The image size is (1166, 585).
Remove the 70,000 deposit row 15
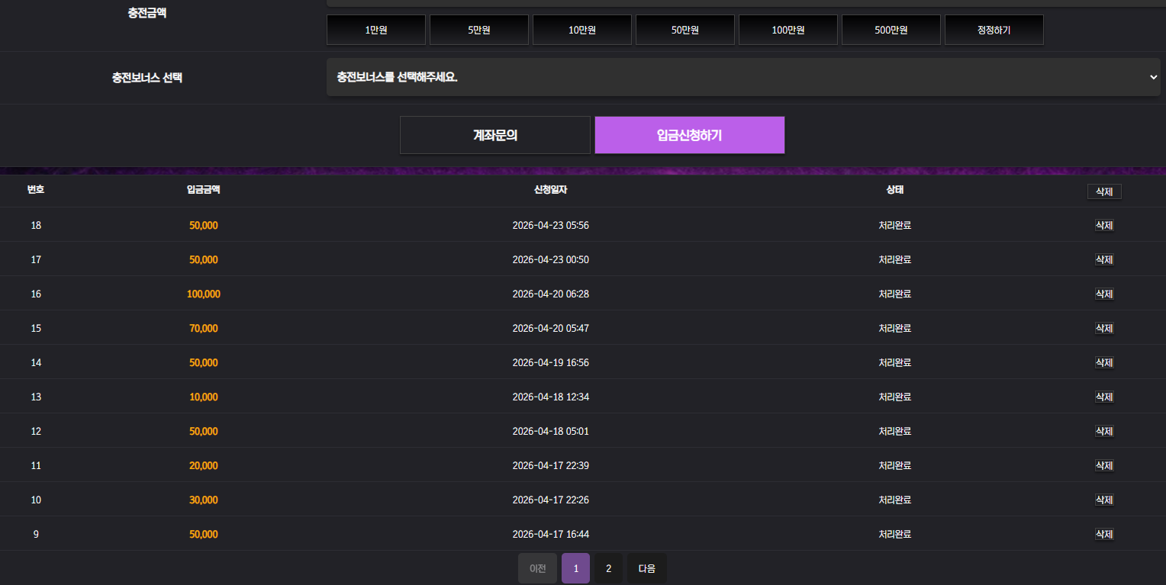pyautogui.click(x=1103, y=329)
